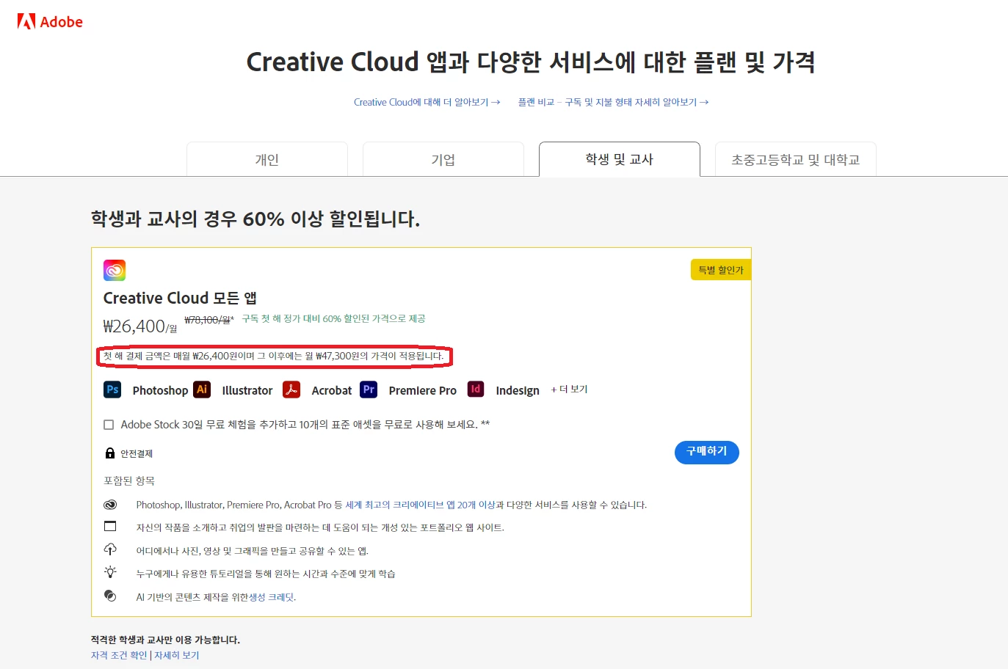Screen dimensions: 1008x669
Task: Open Creative Cloud에 대해 더 알아보기 link
Action: [x=427, y=102]
